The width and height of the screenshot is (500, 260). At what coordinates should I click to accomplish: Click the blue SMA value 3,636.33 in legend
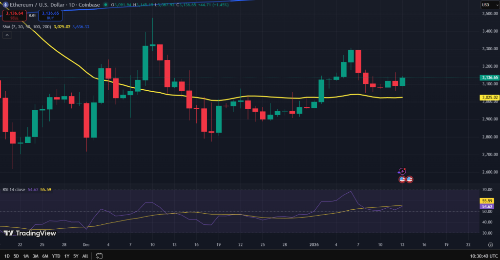coord(81,27)
